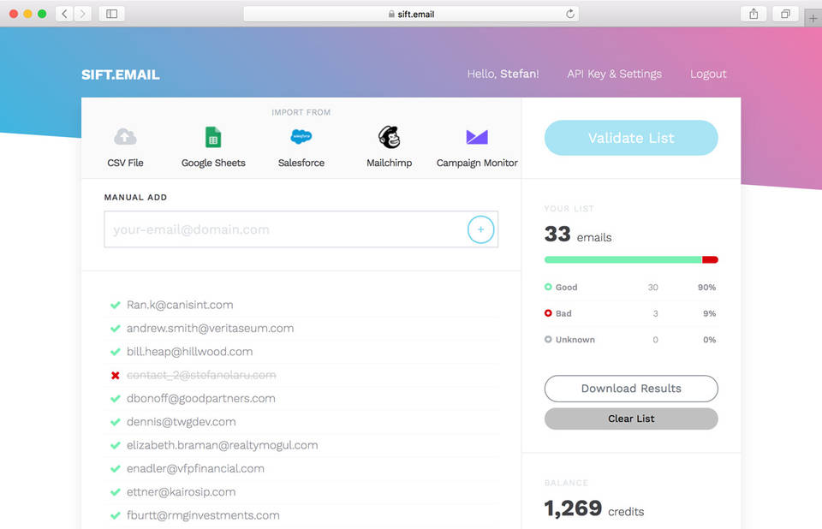Click the Validate List button
This screenshot has height=529, width=822.
coord(631,138)
